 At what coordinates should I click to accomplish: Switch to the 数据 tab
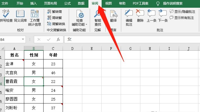coord(81,3)
